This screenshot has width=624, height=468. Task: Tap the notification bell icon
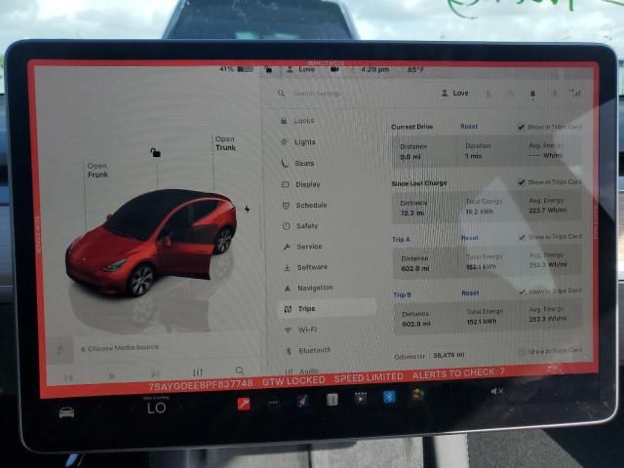tap(532, 94)
